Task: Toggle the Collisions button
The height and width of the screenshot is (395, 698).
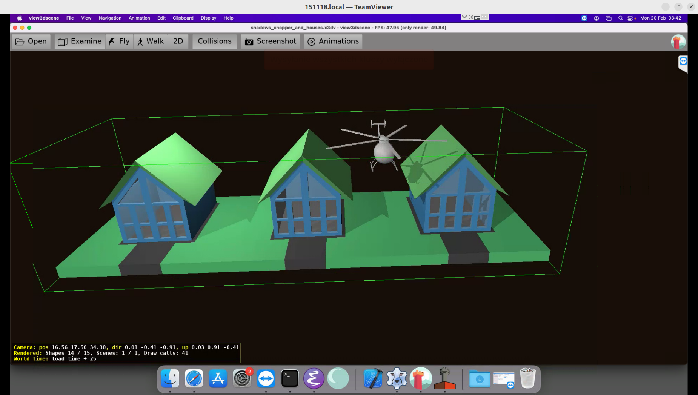Action: [x=214, y=41]
